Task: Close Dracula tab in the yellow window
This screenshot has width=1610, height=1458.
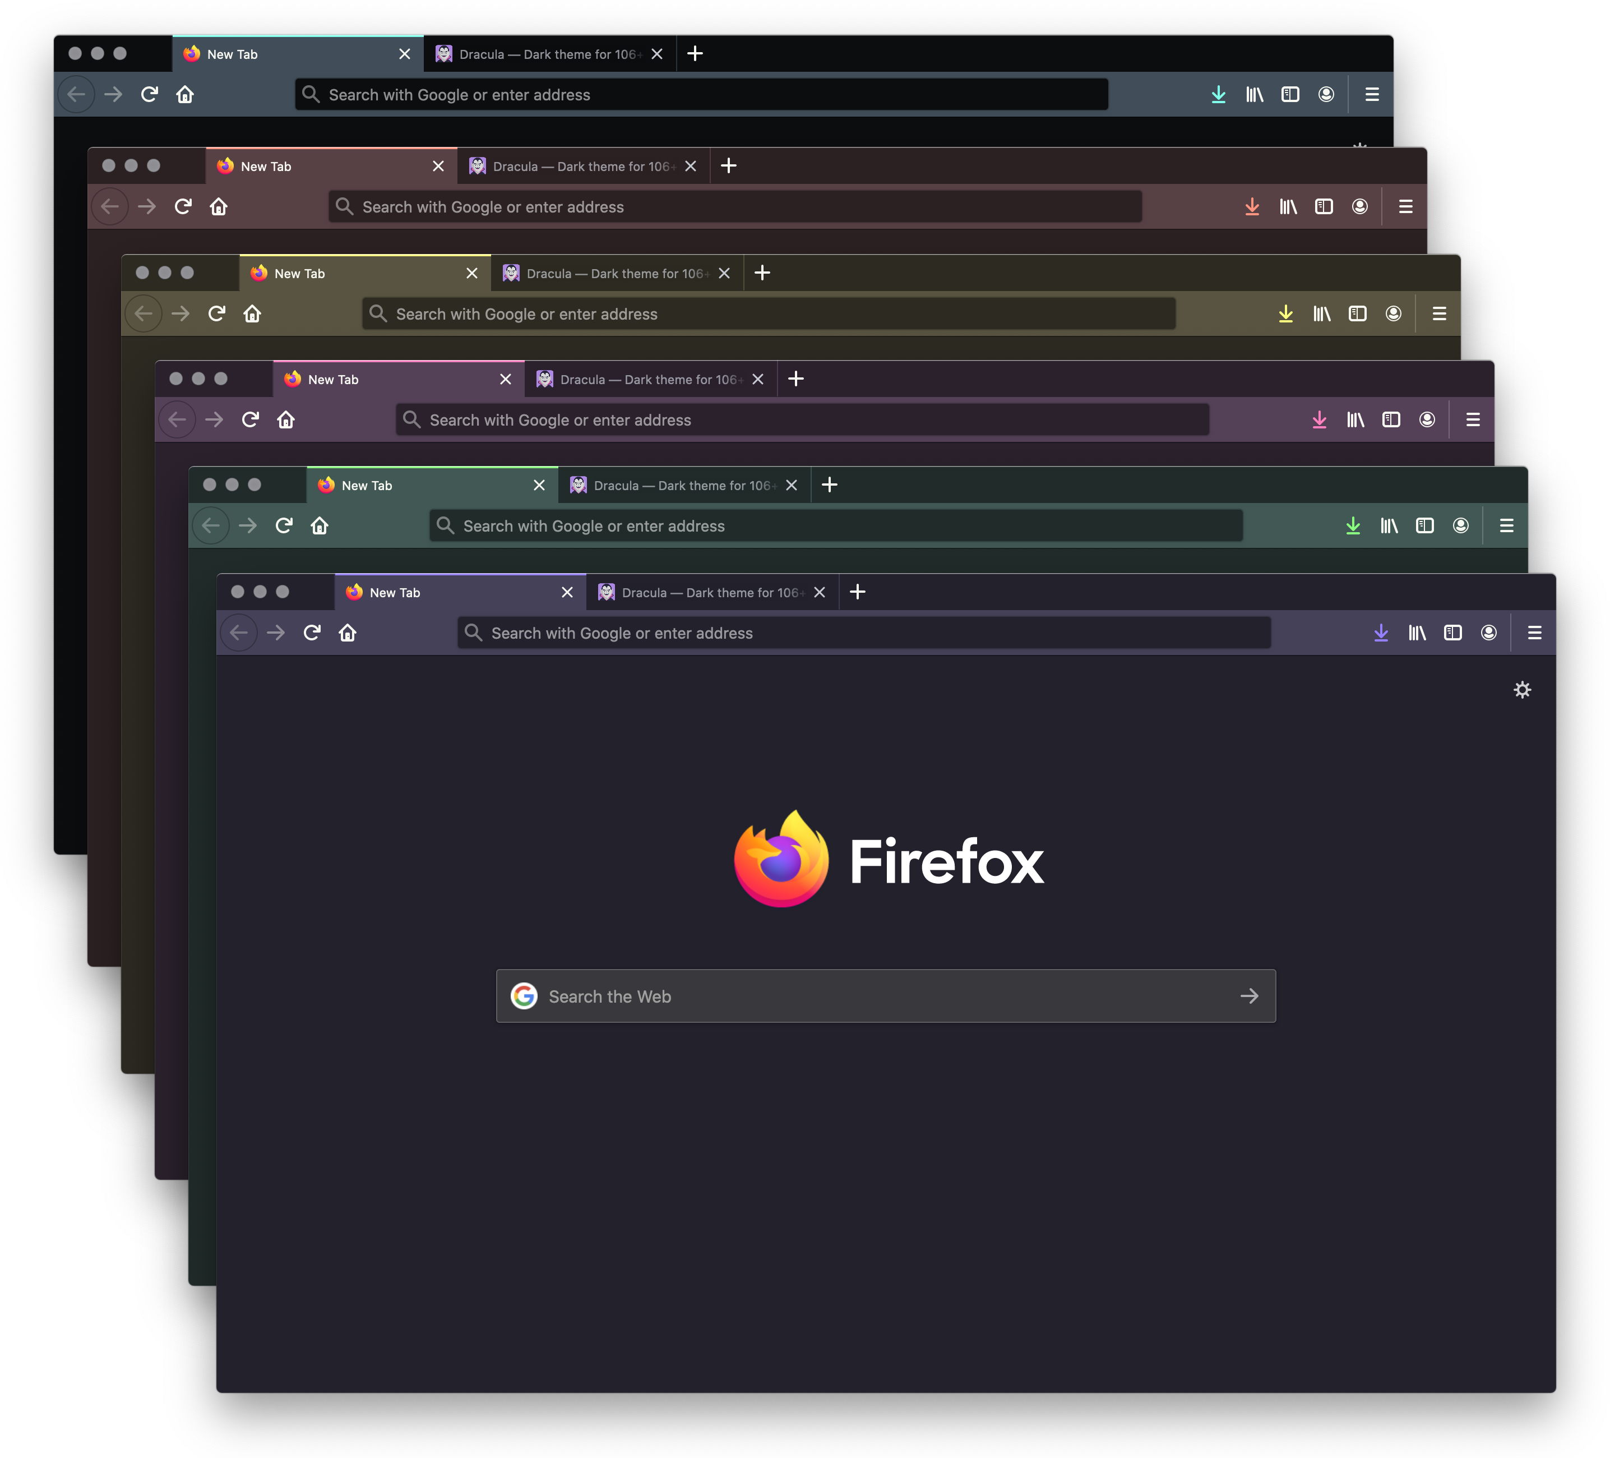Action: [x=724, y=273]
